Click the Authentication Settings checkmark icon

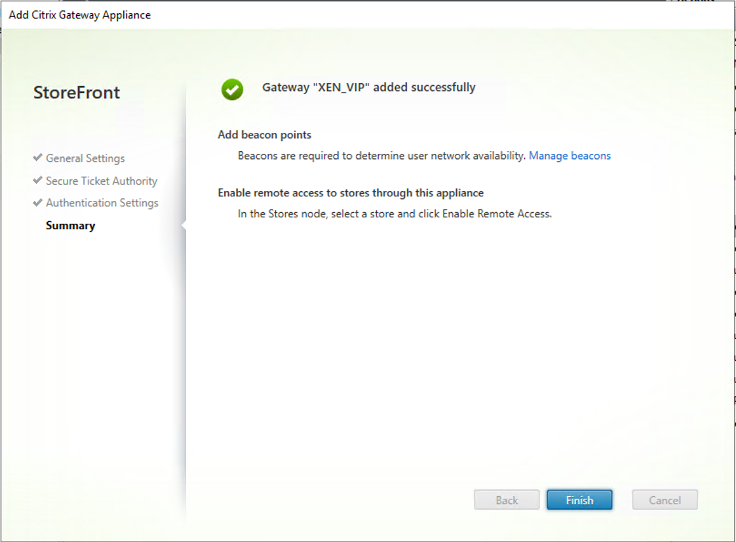tap(38, 202)
